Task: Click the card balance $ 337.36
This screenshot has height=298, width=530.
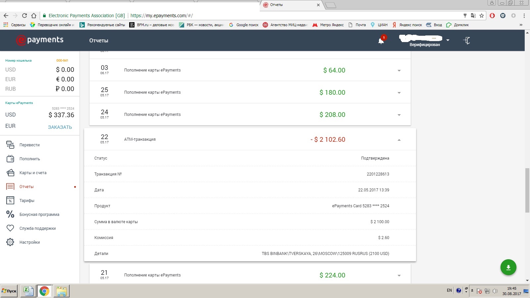Action: coord(61,115)
